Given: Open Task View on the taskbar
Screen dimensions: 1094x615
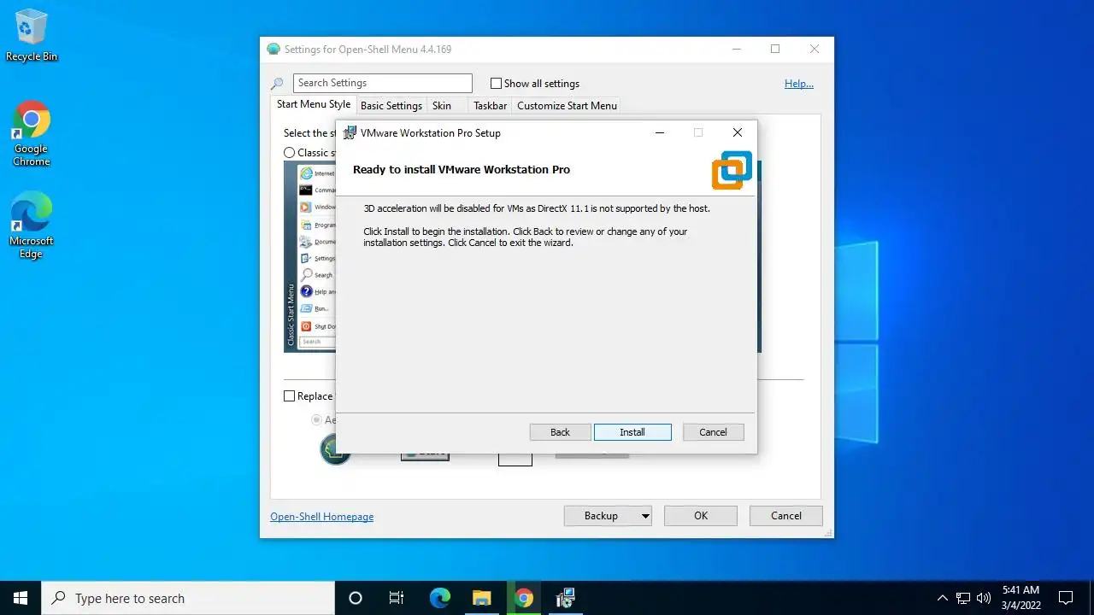Looking at the screenshot, I should click(x=397, y=598).
